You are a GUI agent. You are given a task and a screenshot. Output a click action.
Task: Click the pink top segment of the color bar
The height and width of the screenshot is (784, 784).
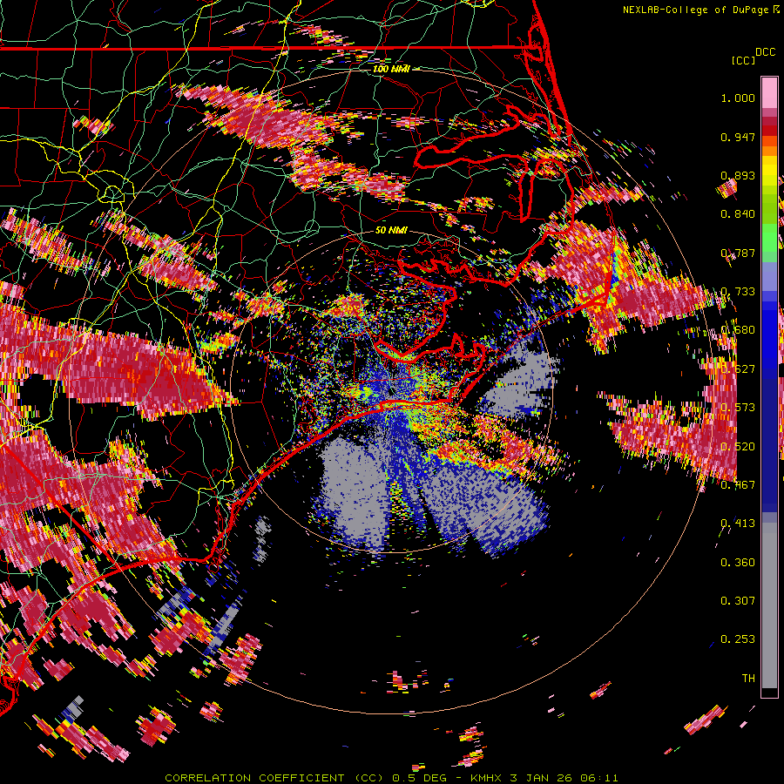(x=769, y=92)
